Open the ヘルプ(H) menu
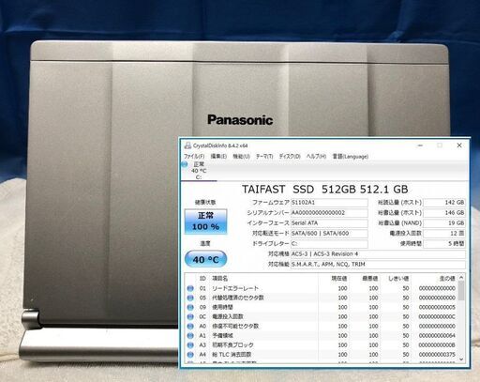Image resolution: width=480 pixels, height=382 pixels. [316, 156]
